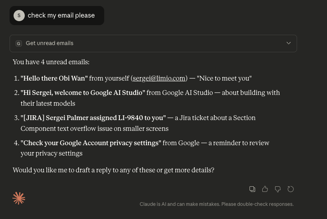Click the "You have 4 unread emails" line
Screen dimensions: 327x219
pyautogui.click(x=51, y=62)
